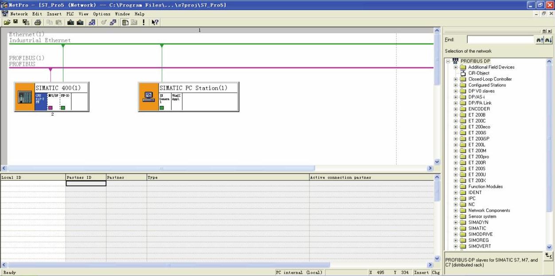
Task: Click the Save and Compile toolbar icon
Action: pos(25,22)
